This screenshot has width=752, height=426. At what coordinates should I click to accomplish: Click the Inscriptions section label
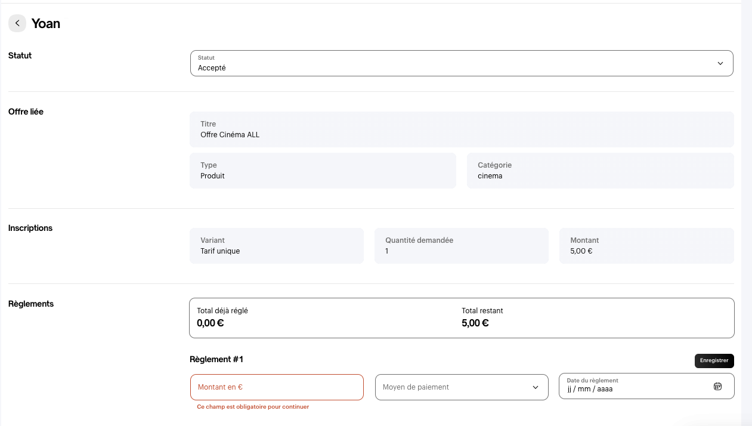30,228
